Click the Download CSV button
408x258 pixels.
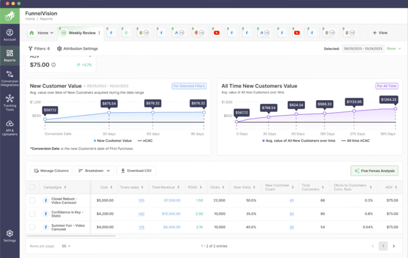click(x=136, y=171)
